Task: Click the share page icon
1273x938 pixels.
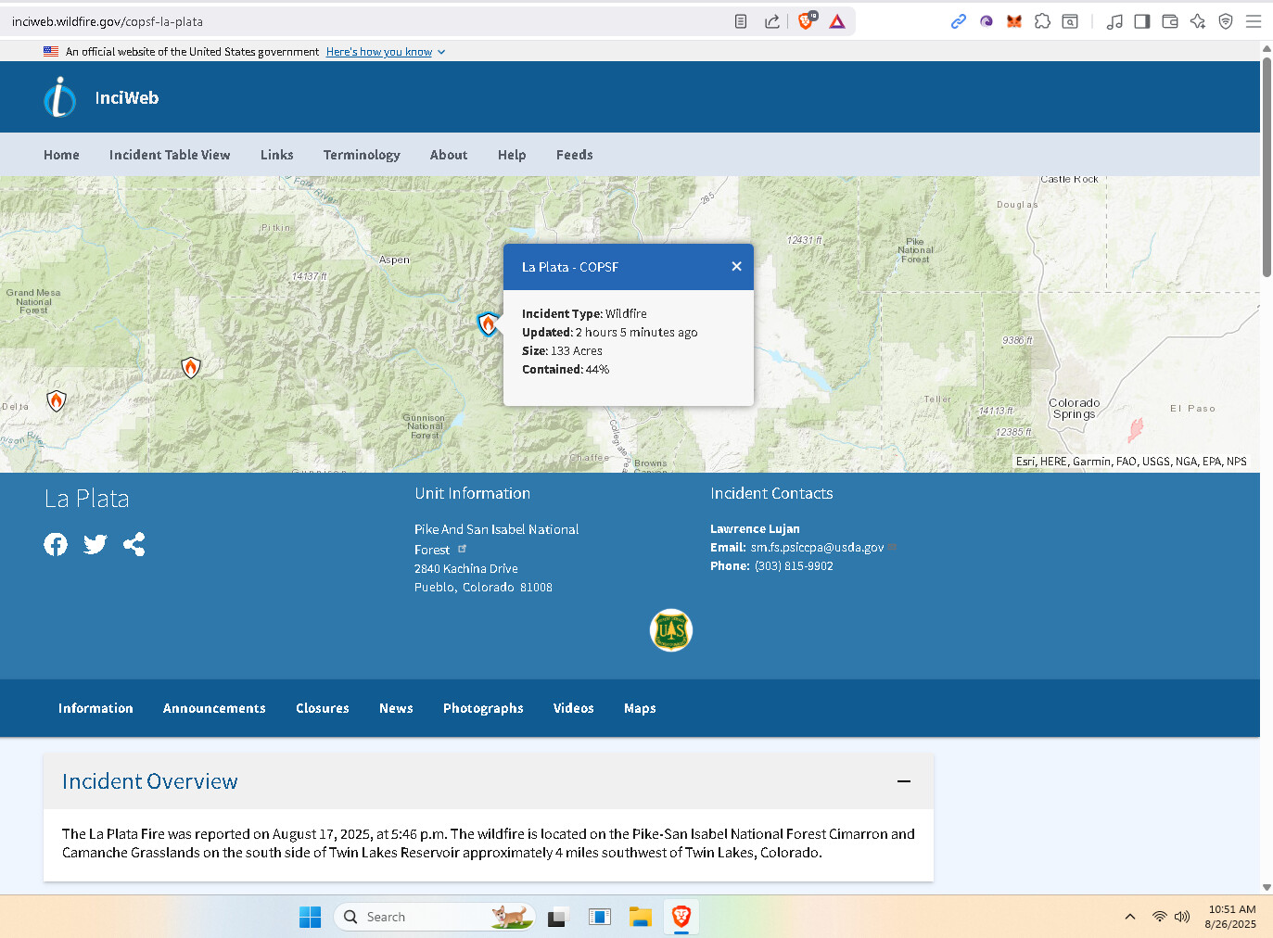Action: click(771, 21)
